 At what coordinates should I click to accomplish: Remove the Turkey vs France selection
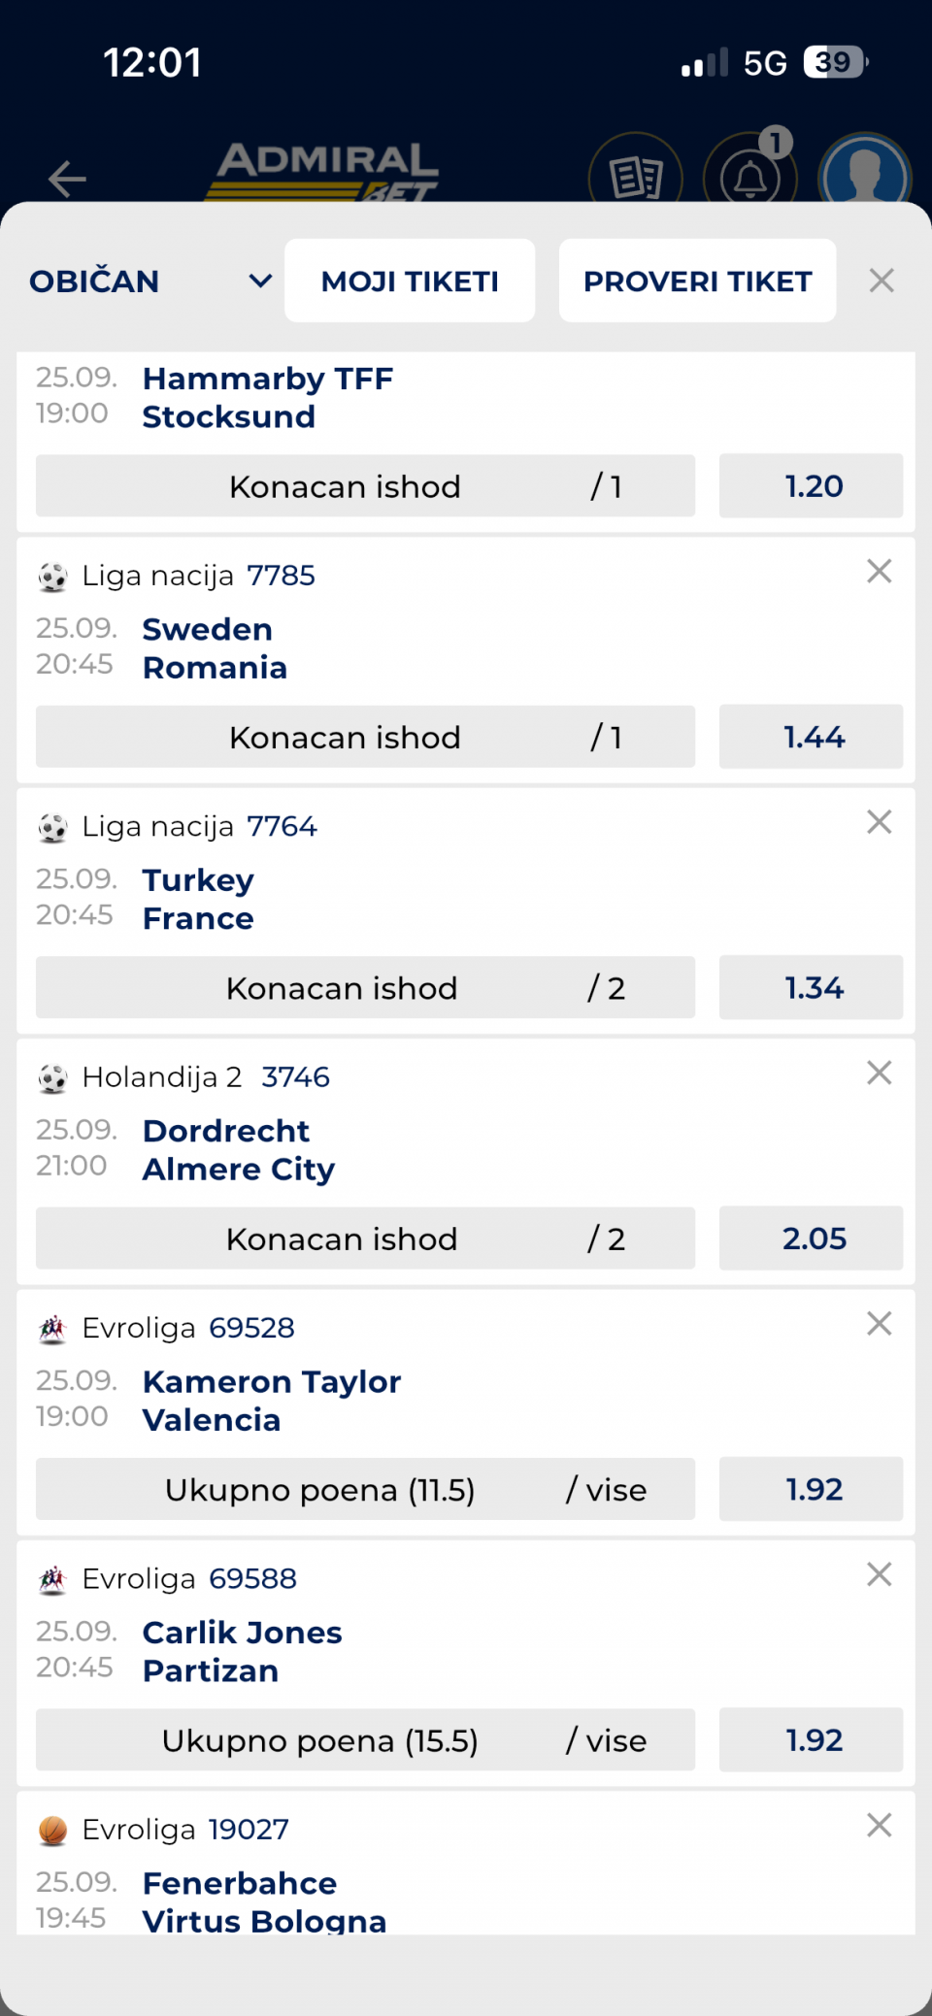(879, 822)
